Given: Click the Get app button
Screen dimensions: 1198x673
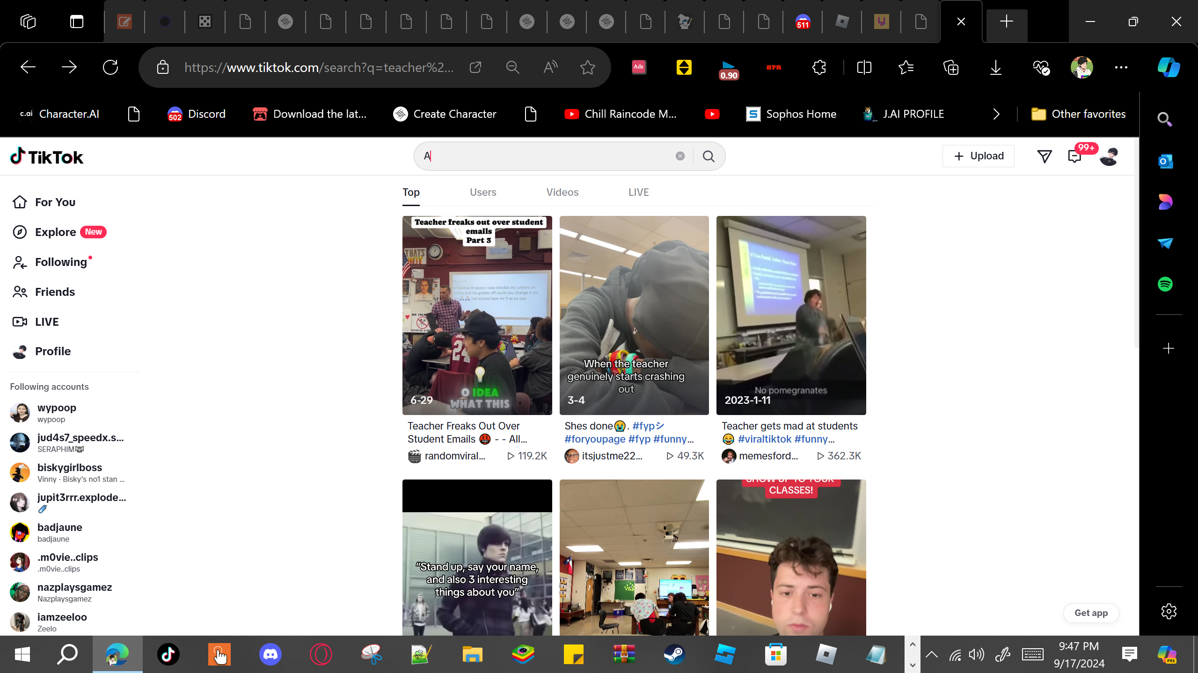Looking at the screenshot, I should click(1090, 613).
